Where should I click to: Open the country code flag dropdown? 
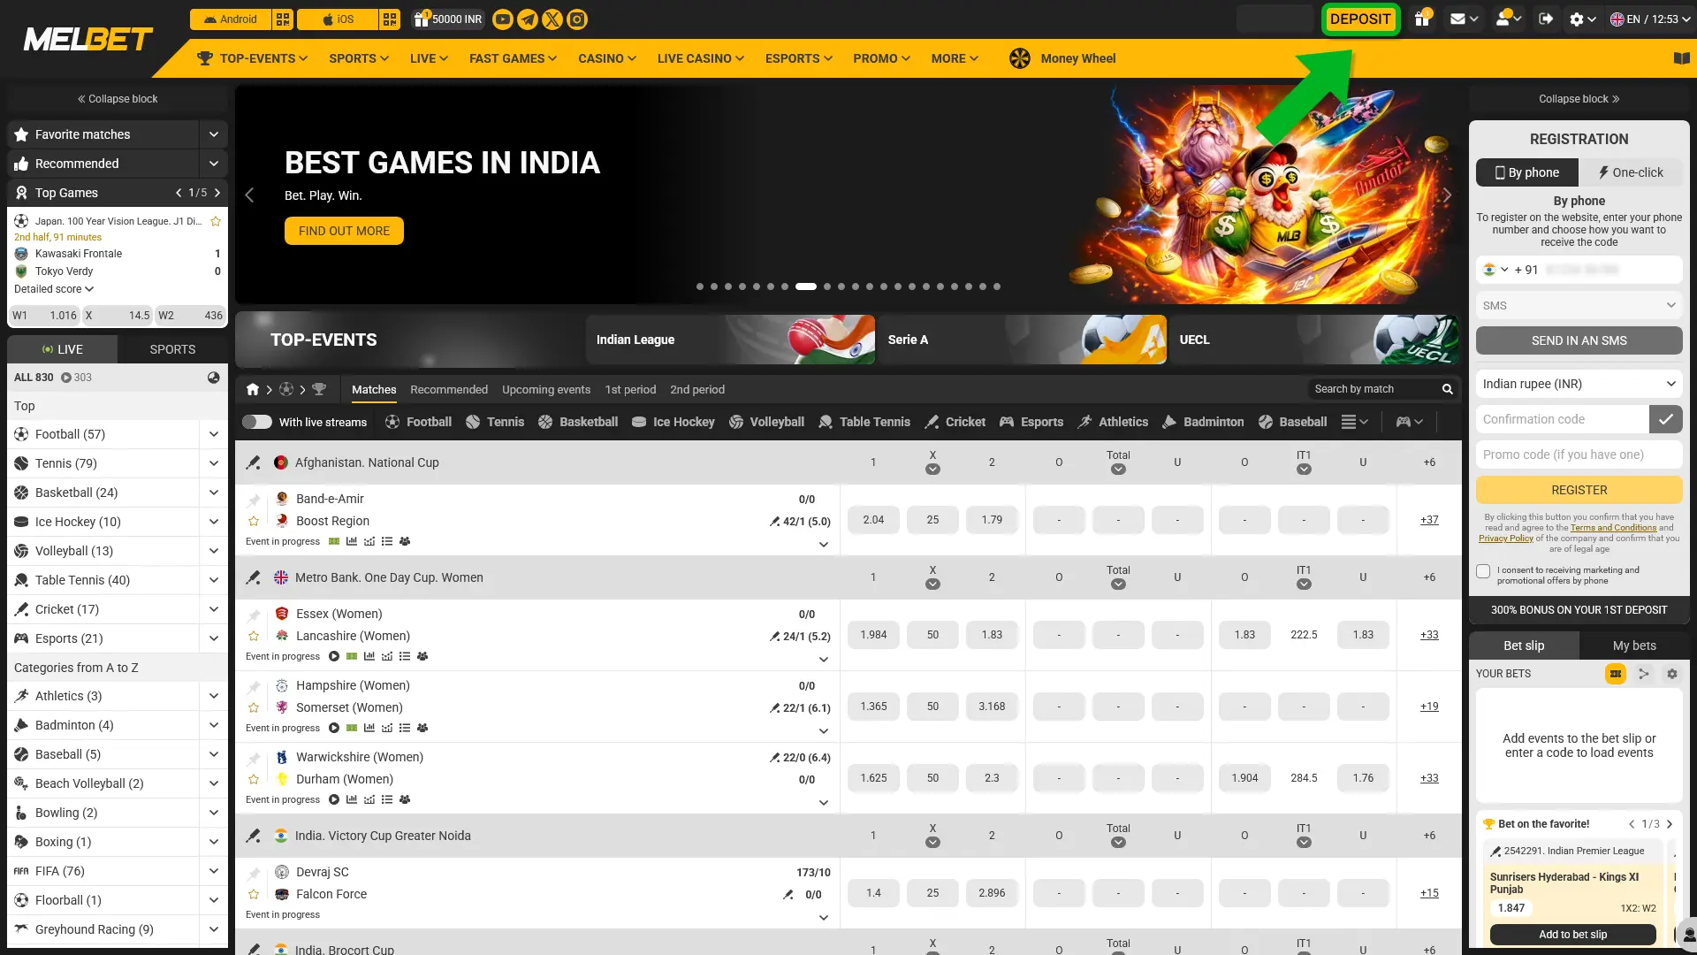[x=1495, y=270]
